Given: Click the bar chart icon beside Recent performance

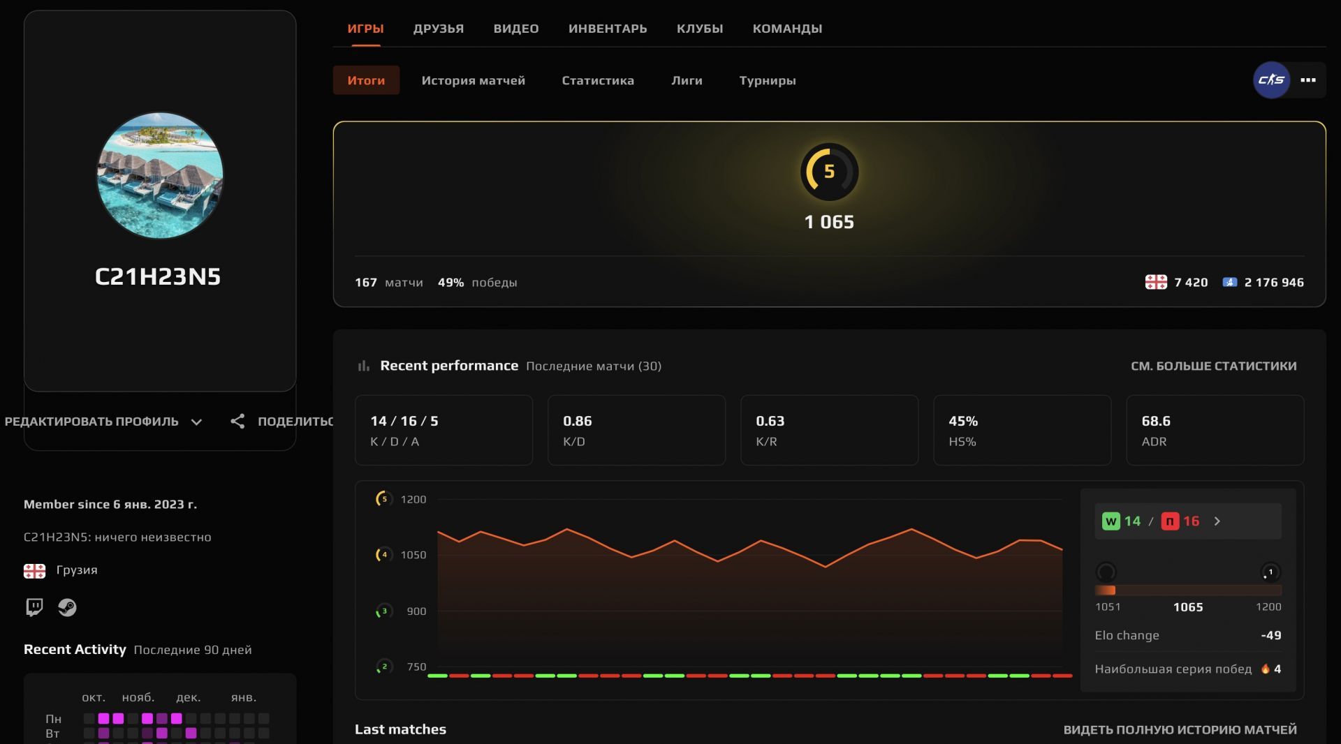Looking at the screenshot, I should [364, 366].
